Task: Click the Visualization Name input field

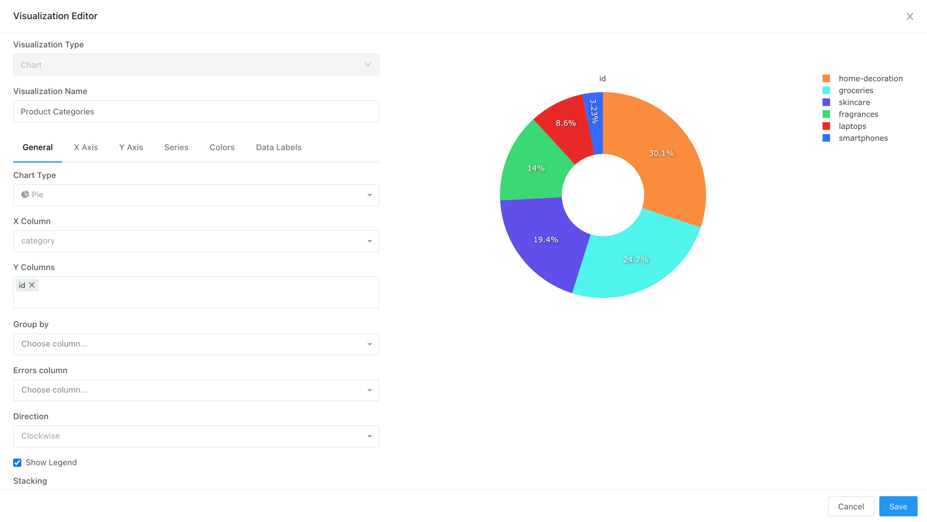Action: coord(196,111)
